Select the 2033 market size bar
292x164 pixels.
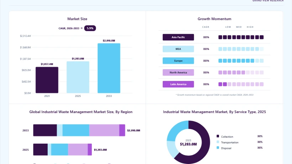pyautogui.click(x=109, y=68)
